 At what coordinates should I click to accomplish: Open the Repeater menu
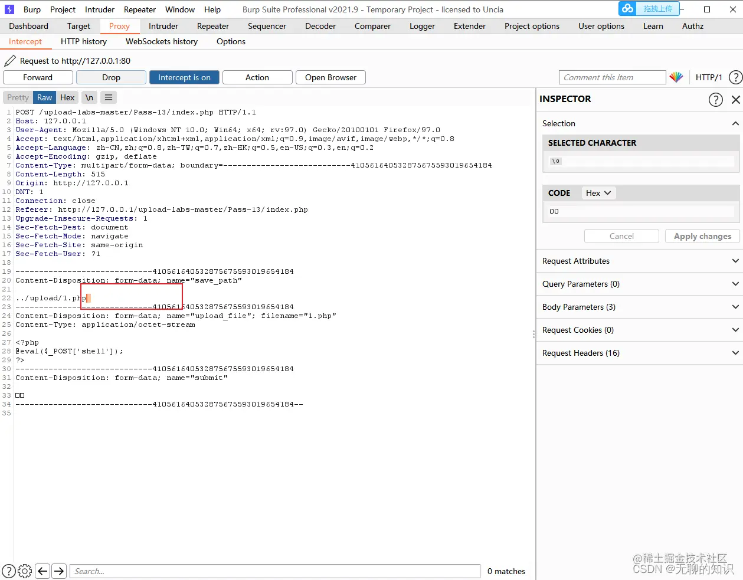click(x=140, y=9)
